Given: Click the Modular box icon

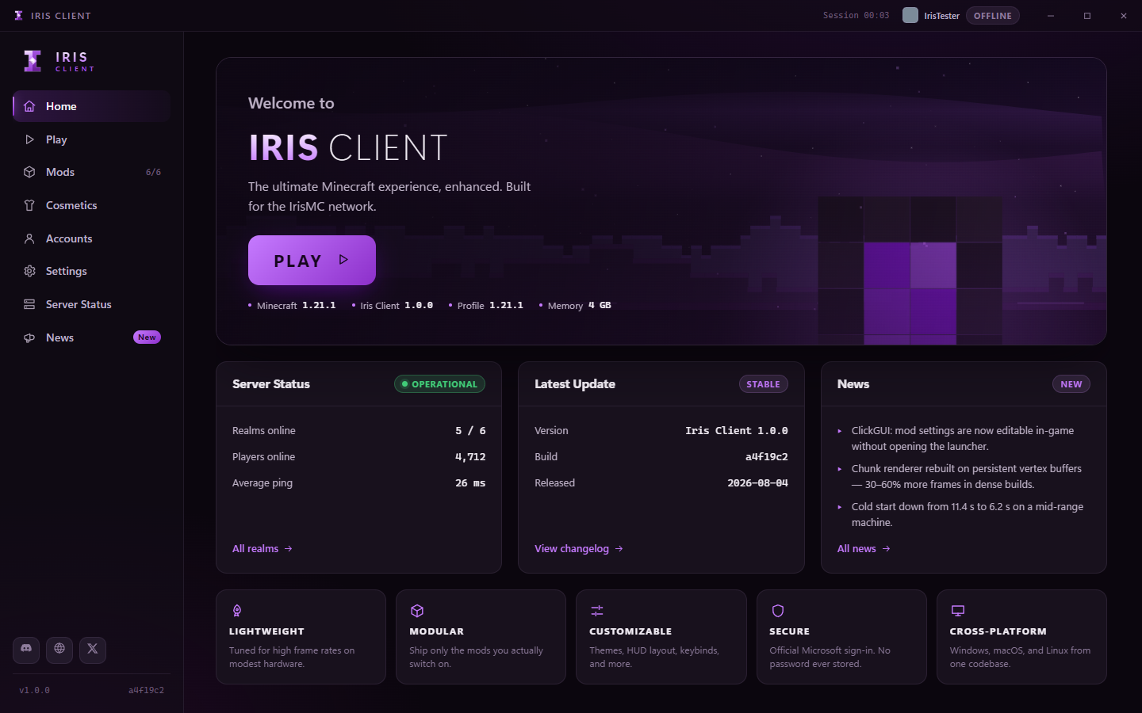Looking at the screenshot, I should point(417,611).
